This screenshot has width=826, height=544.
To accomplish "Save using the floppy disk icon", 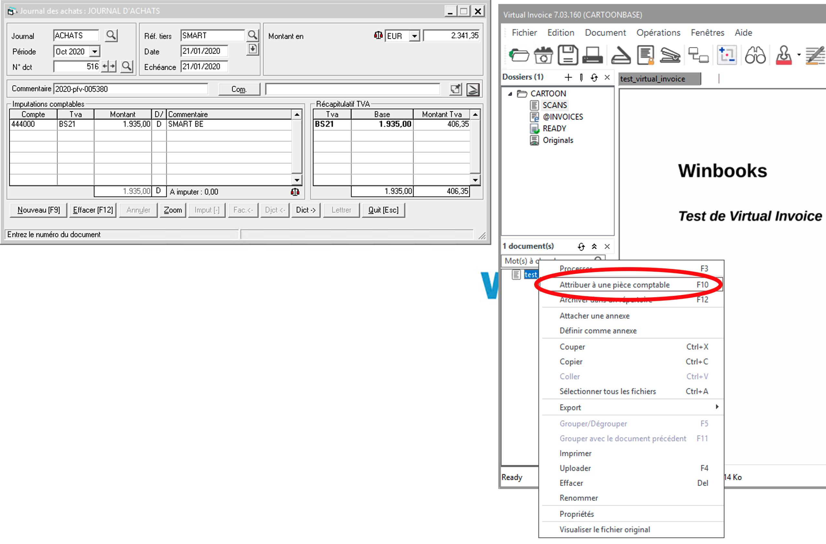I will point(568,55).
